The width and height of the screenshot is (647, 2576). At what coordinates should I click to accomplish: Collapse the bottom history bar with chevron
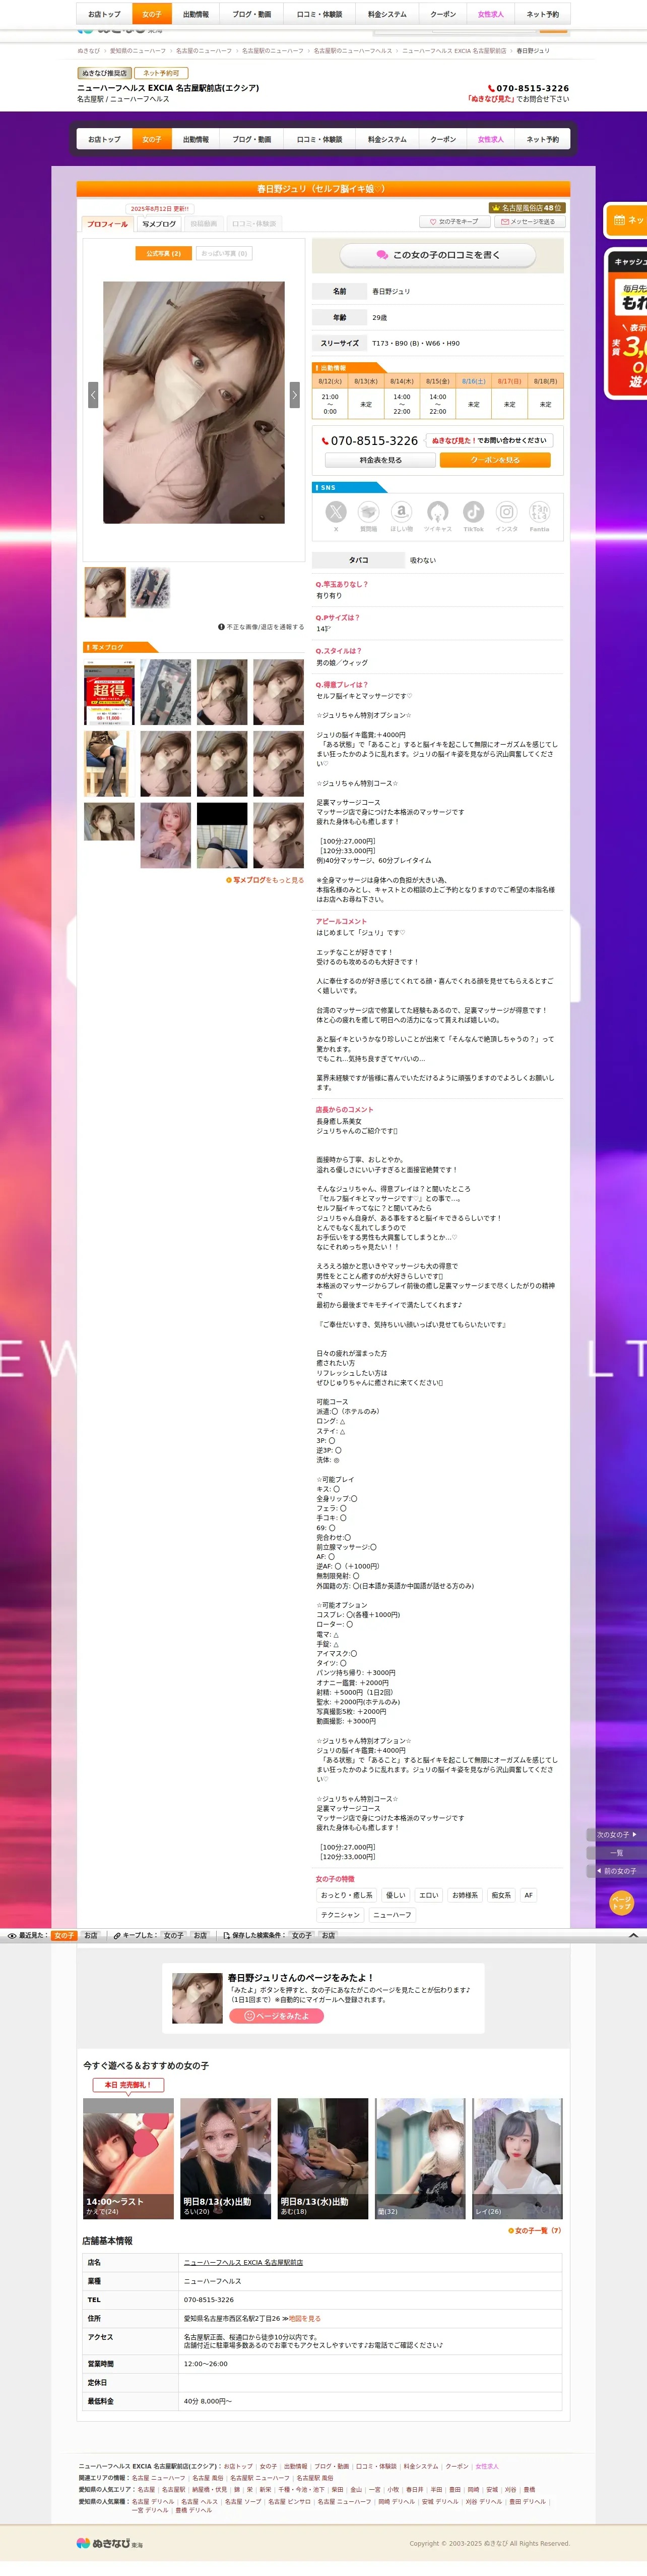633,1936
